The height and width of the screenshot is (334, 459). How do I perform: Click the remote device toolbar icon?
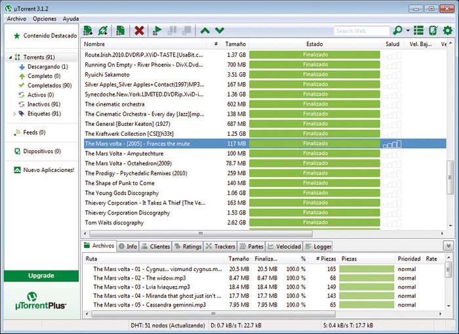(433, 30)
